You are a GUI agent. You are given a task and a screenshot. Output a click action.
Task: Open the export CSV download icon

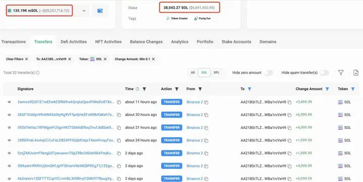tap(356, 73)
